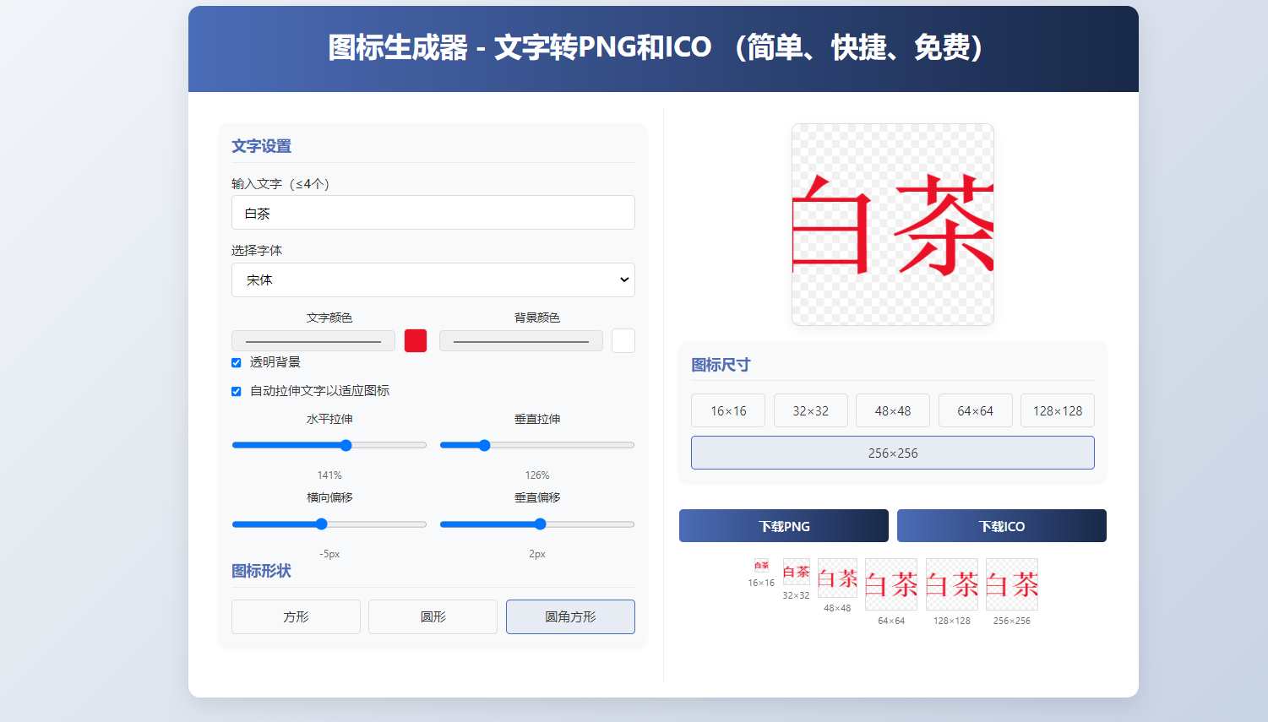Click the 48×48 preview thumbnail

point(837,578)
